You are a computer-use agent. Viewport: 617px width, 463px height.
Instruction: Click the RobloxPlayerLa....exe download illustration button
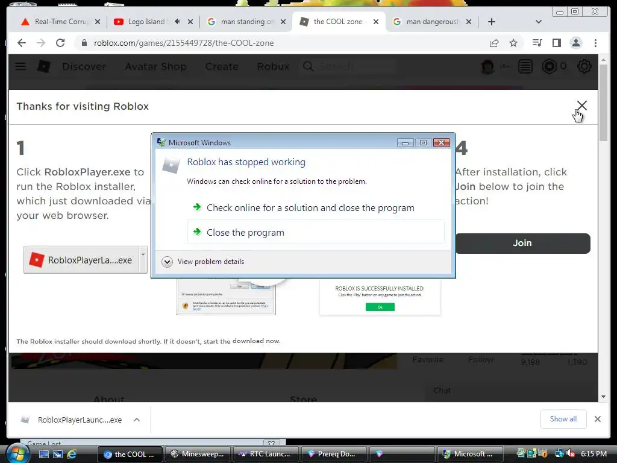(x=81, y=260)
